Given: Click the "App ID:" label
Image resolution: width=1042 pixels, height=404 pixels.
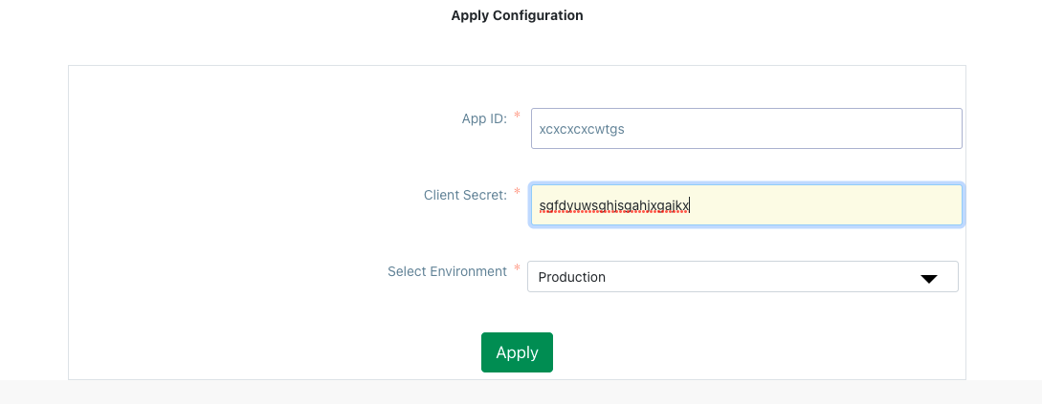Looking at the screenshot, I should coord(484,119).
